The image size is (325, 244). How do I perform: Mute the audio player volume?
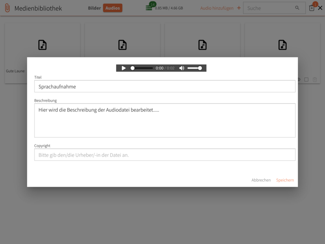point(182,68)
